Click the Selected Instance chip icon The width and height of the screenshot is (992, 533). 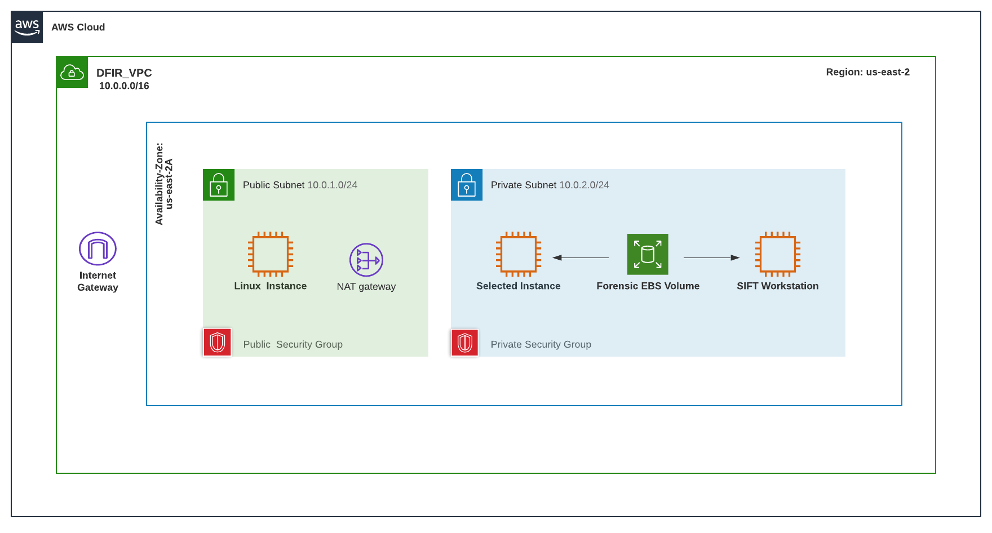pos(519,254)
